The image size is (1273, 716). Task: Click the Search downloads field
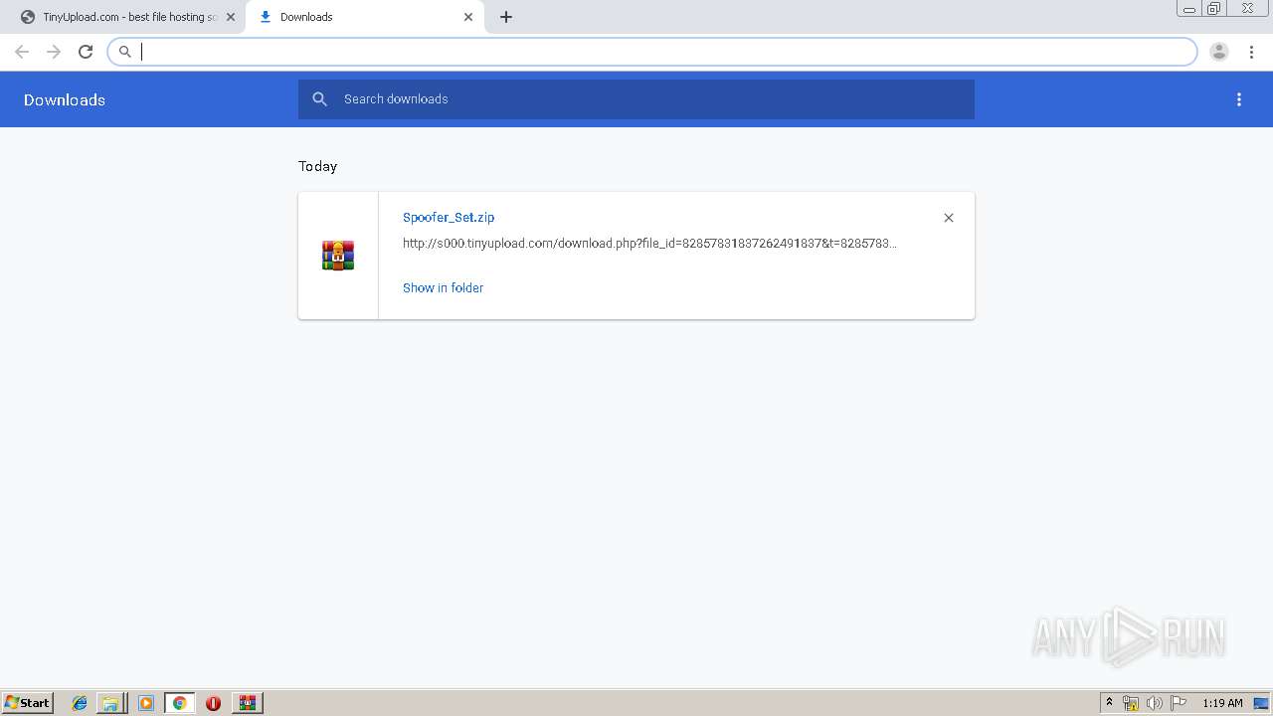pos(636,99)
